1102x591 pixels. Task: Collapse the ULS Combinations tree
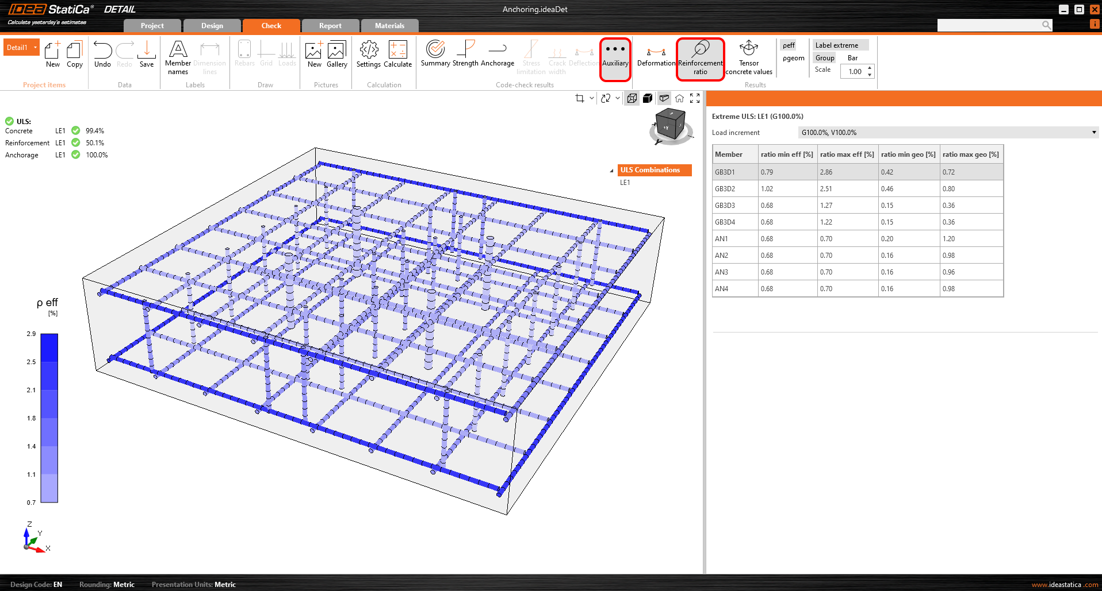[611, 171]
